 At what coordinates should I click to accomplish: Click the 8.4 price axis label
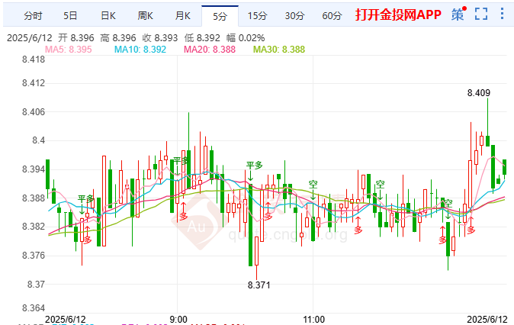click(38, 140)
